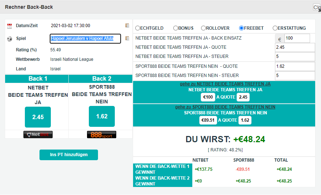This screenshot has height=195, width=321.
Task: Click the +€48.24 total cell
Action: tap(284, 169)
